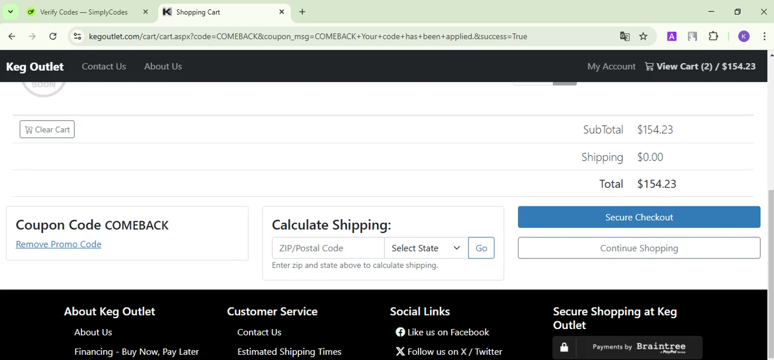Close the Verify Codes tab
Screen dimensions: 774x360
(x=146, y=12)
